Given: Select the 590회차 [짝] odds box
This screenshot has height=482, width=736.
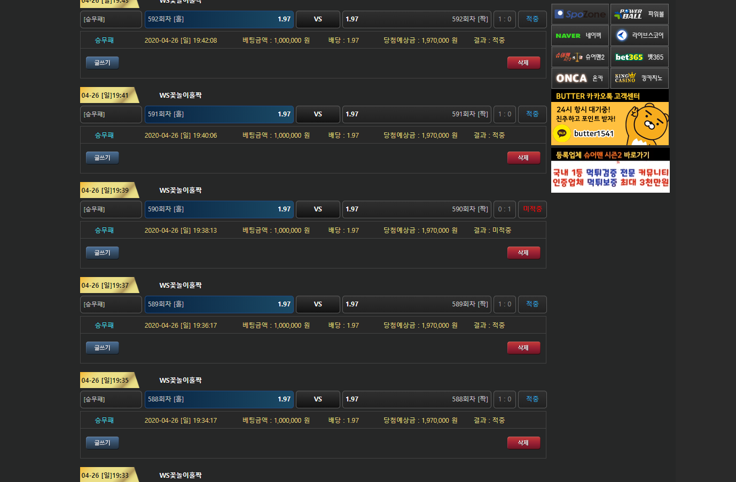Looking at the screenshot, I should point(417,209).
